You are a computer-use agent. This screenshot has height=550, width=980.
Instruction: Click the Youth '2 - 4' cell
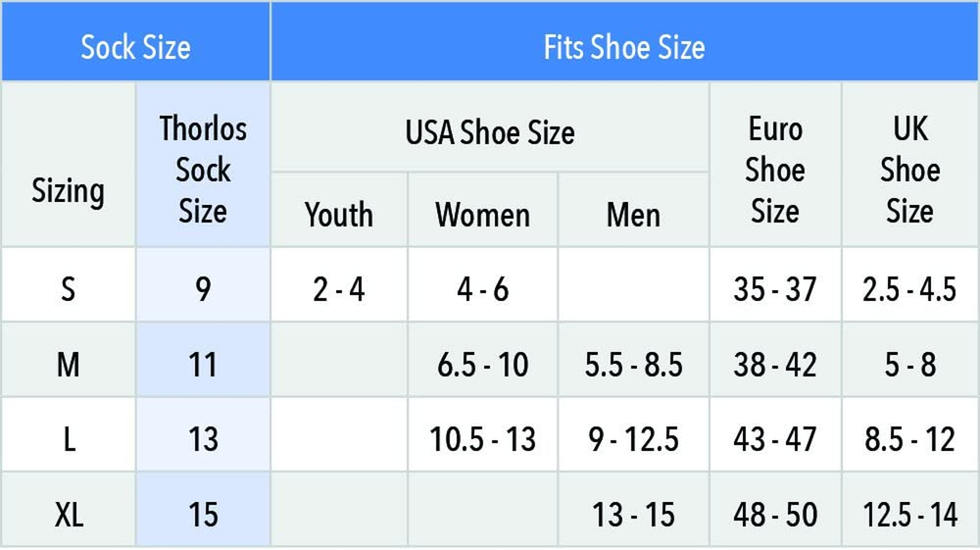click(339, 289)
